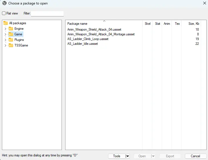Click the Cancel button
This screenshot has width=208, height=160.
pyautogui.click(x=195, y=156)
